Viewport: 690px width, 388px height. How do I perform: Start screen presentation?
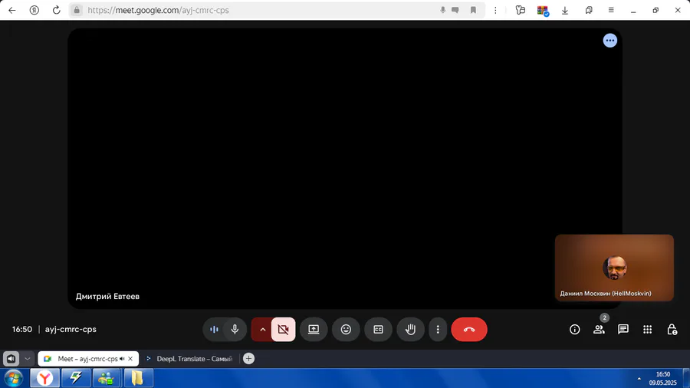[x=314, y=330]
